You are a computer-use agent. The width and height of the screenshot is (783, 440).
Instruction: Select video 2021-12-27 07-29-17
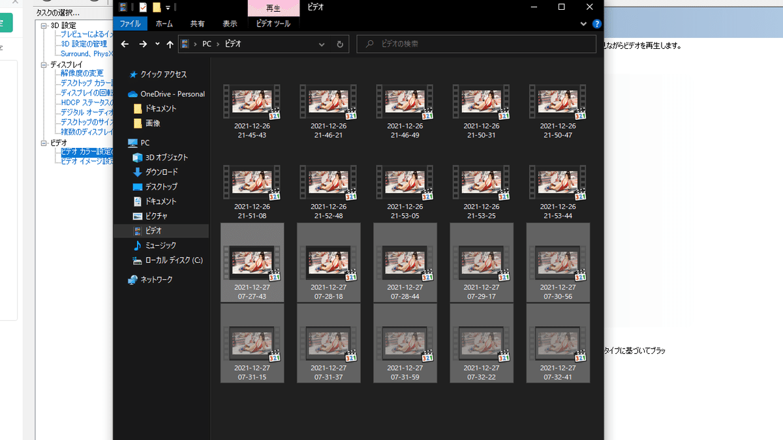pos(482,263)
